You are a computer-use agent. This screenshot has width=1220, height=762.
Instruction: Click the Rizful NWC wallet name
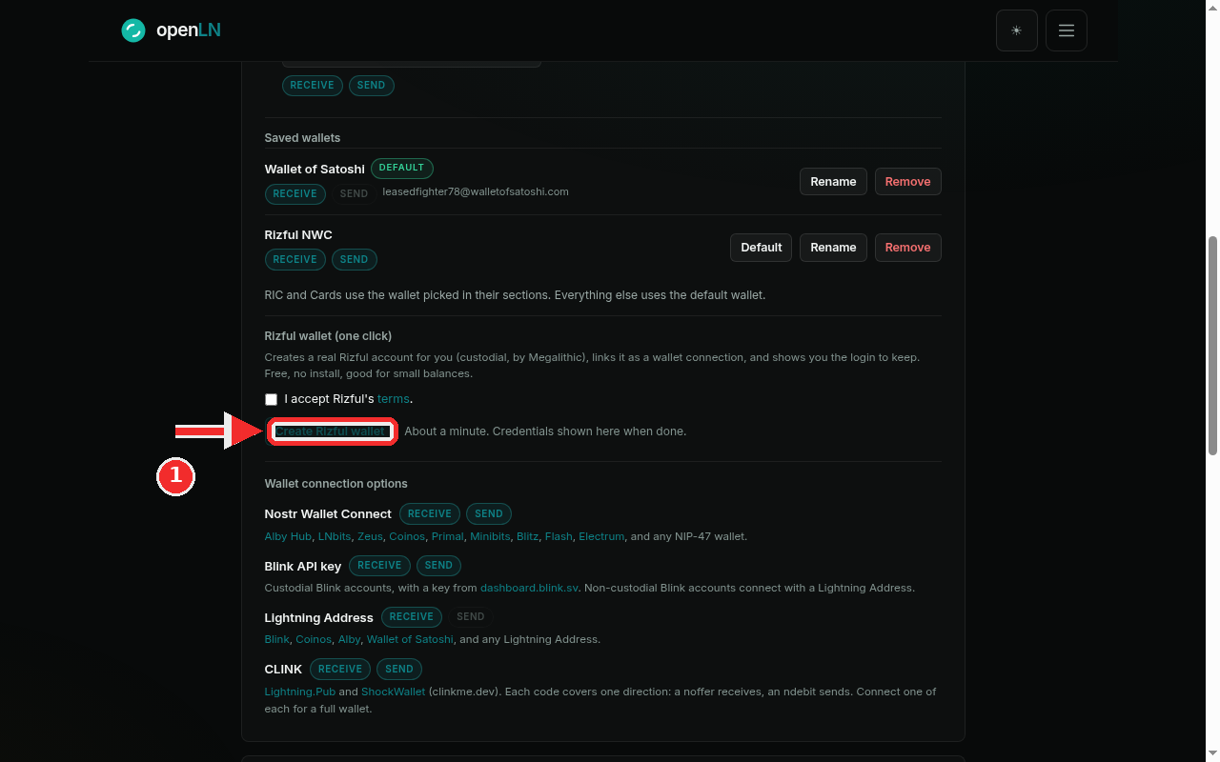(298, 235)
